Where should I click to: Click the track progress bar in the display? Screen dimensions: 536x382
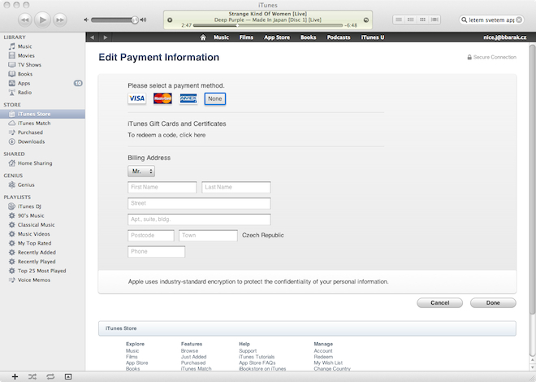coord(268,25)
